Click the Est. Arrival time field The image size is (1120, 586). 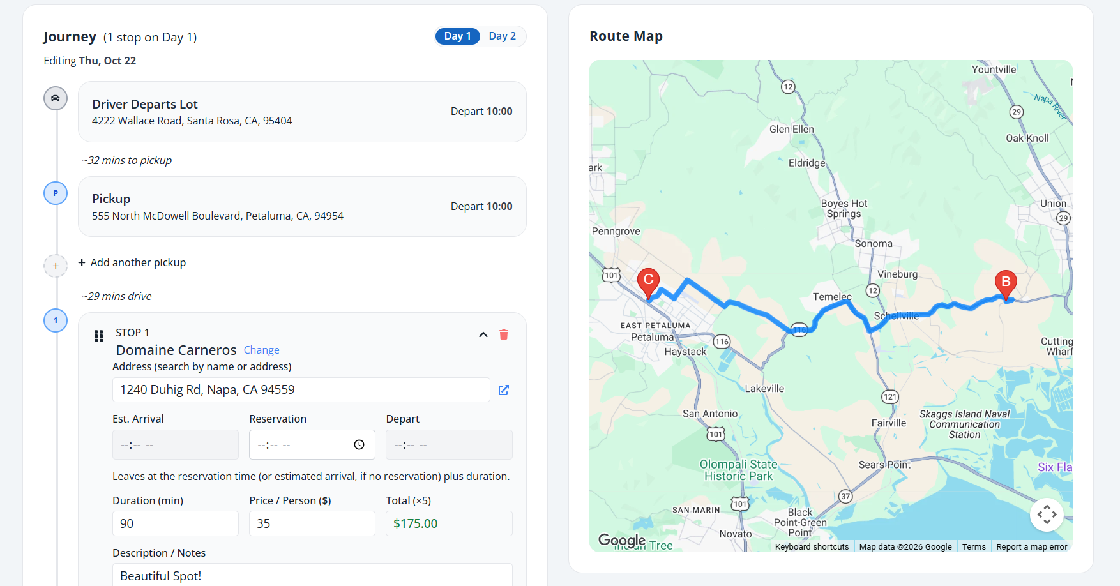tap(175, 445)
